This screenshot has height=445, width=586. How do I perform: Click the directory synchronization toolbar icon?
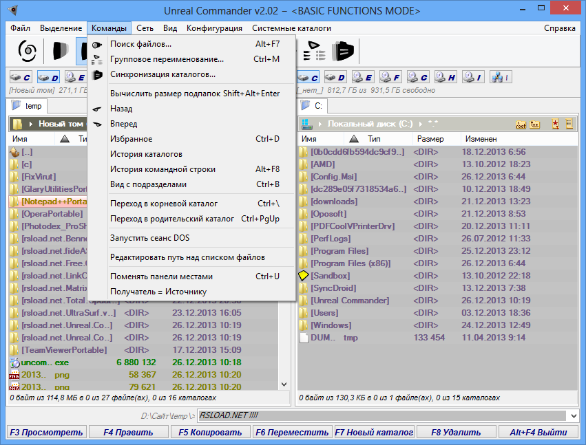(343, 51)
